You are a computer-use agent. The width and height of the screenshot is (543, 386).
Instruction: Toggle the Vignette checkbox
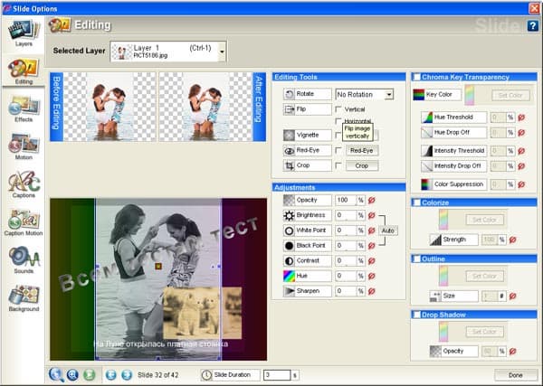(338, 135)
